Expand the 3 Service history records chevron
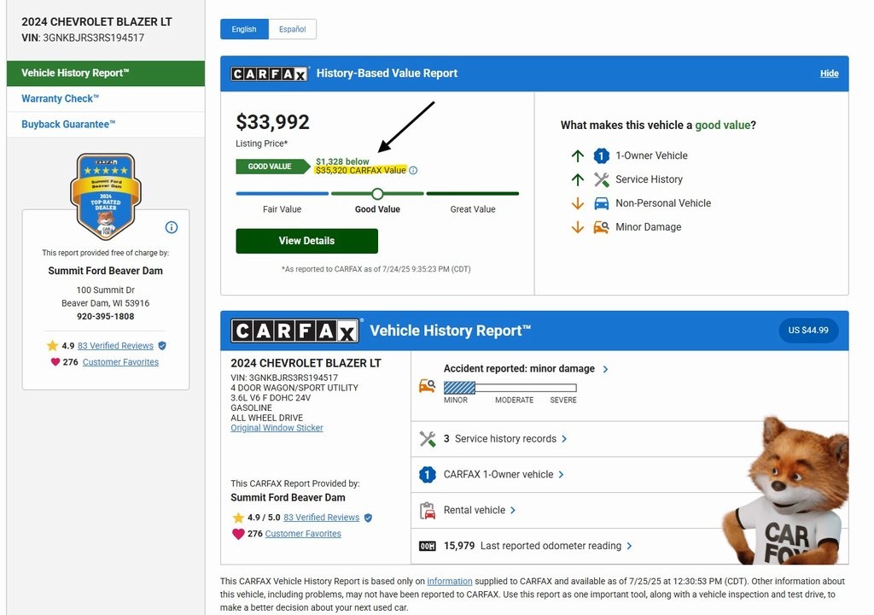The image size is (874, 615). pos(564,439)
